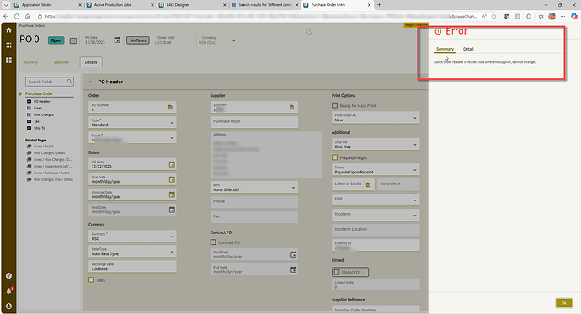Open the dashboard tiles icon in sidebar
Viewport: 581px width, 314px height.
click(8, 60)
